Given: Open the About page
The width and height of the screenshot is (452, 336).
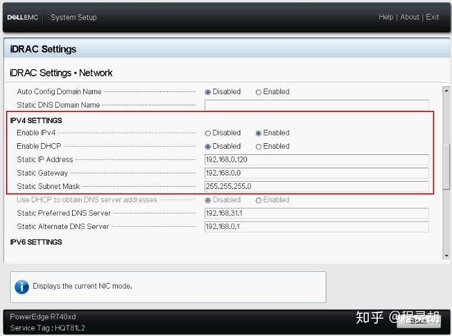Looking at the screenshot, I should (x=410, y=17).
